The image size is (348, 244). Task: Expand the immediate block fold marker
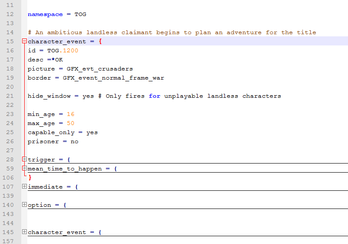[x=24, y=186]
